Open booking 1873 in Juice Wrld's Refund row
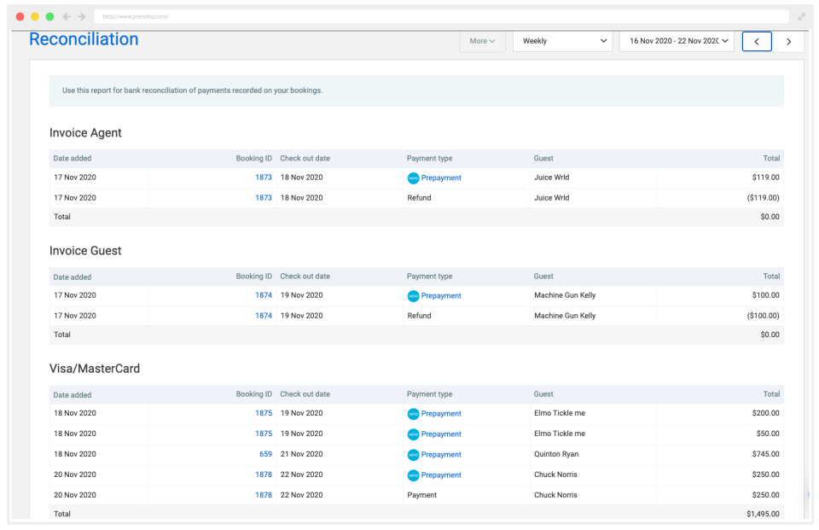Screen dimensions: 819x530 (x=264, y=198)
